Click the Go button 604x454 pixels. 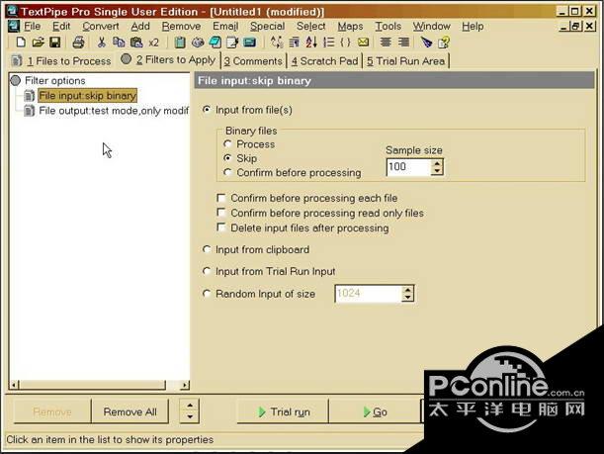(x=375, y=411)
